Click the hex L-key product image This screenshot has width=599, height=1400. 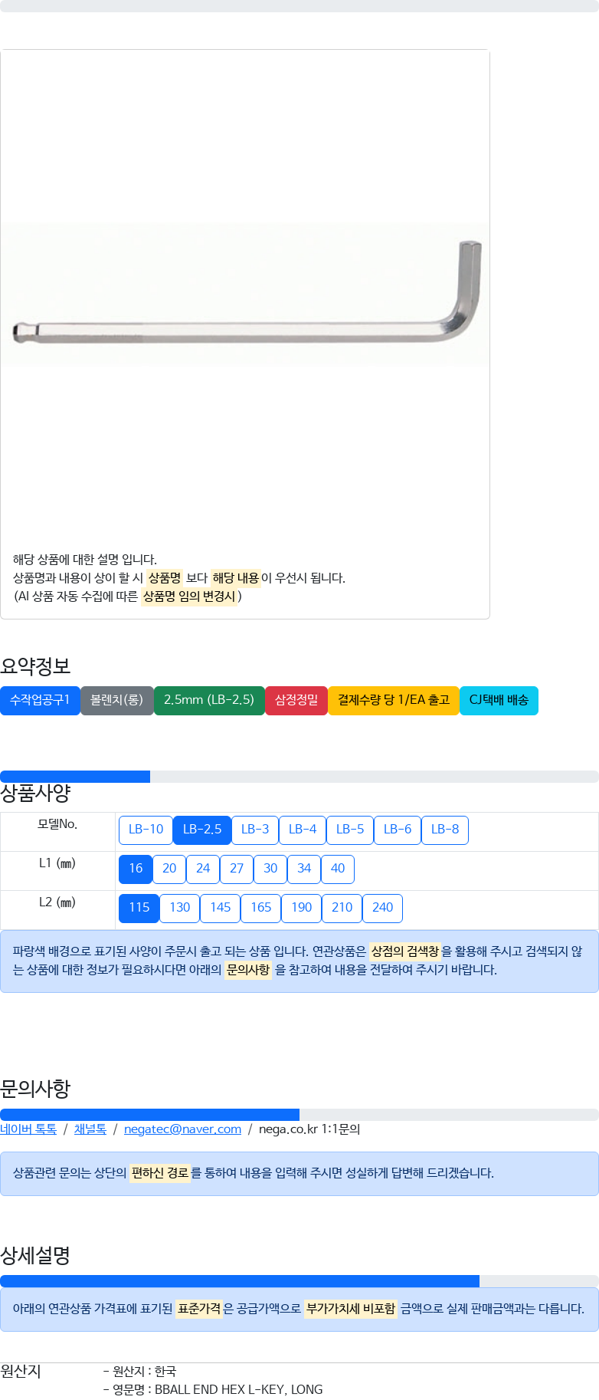pyautogui.click(x=245, y=294)
